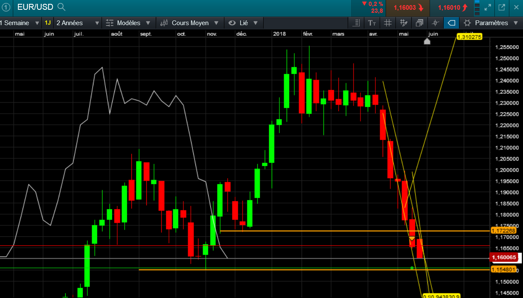The image size is (523, 298).
Task: Click the buy price 1,16010 button
Action: pyautogui.click(x=453, y=8)
